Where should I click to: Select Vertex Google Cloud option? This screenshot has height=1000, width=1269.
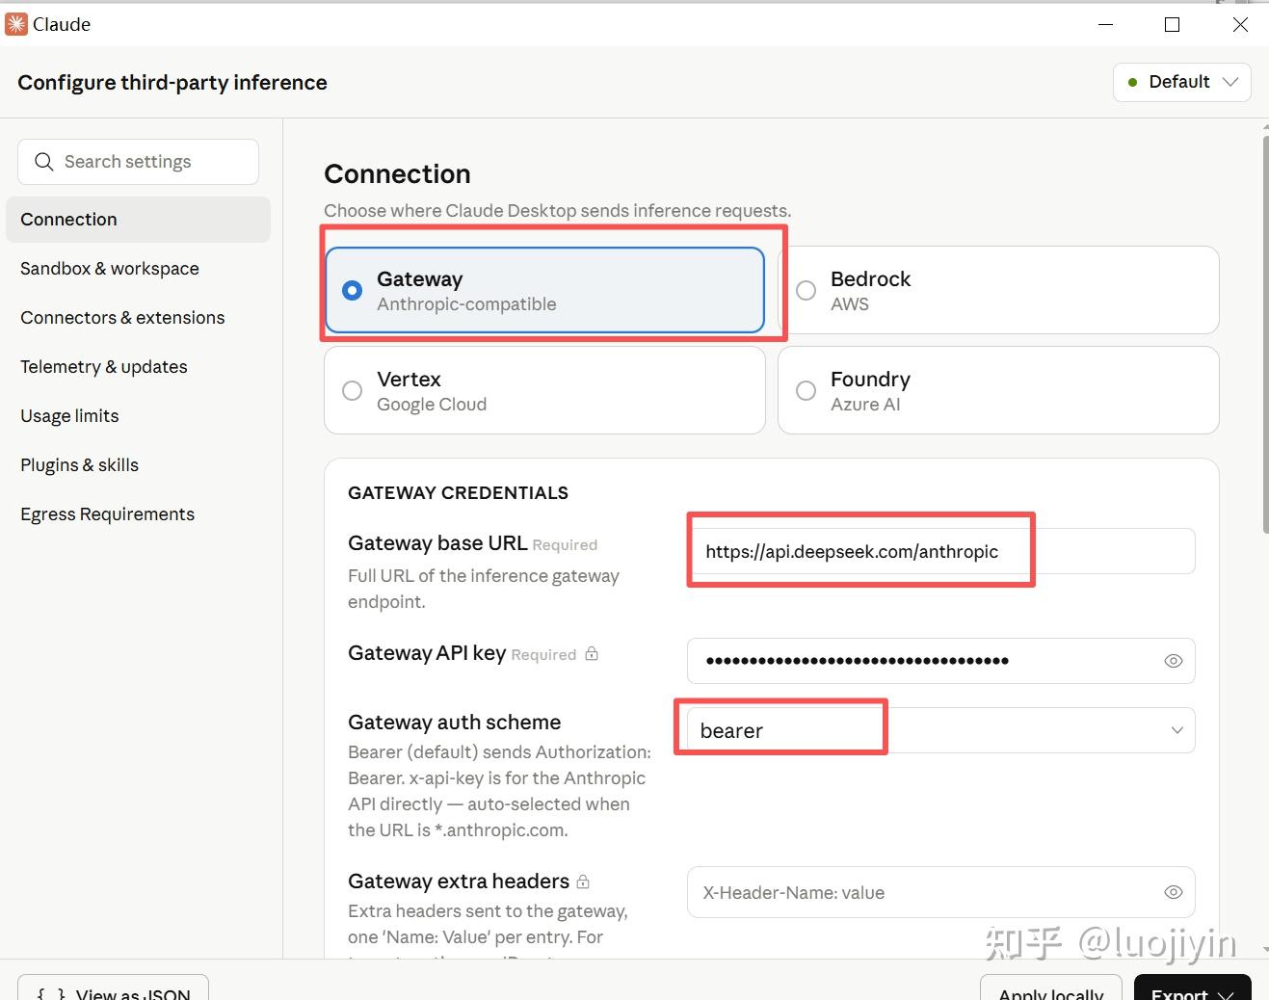pos(544,390)
